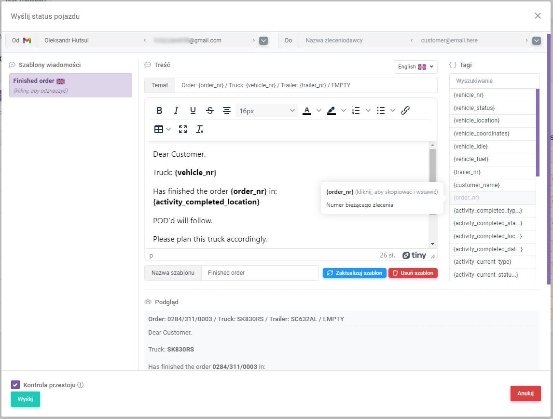This screenshot has height=419, width=553.
Task: Click Zaktualizuj szablon button
Action: (355, 273)
